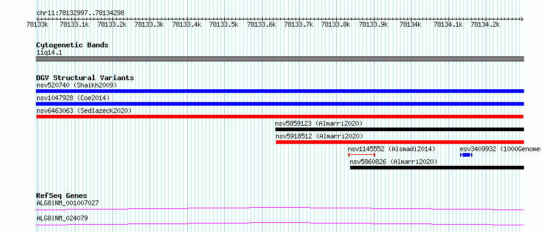Click the 78133.3k ruler tick label

tap(150, 24)
